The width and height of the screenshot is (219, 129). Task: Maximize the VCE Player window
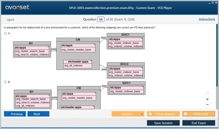[213, 2]
